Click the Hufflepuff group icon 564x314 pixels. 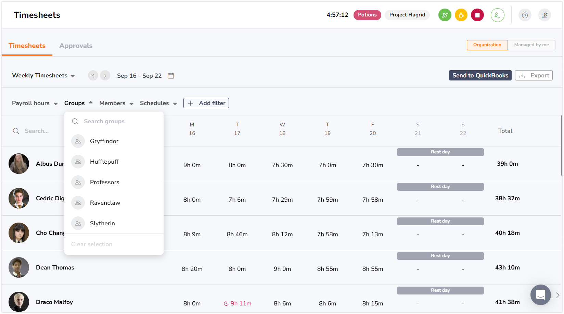click(x=78, y=162)
